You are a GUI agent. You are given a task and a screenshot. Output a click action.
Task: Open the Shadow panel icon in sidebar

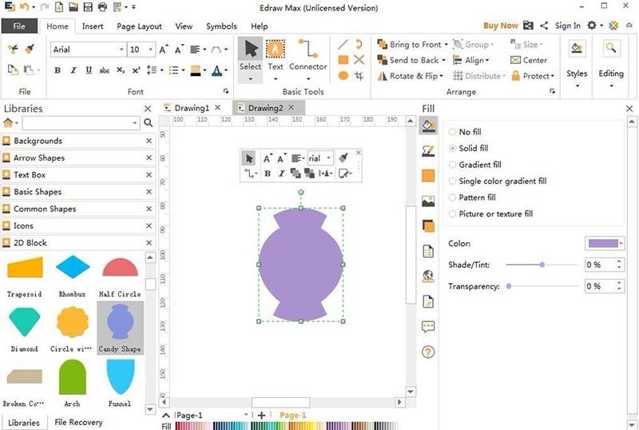click(x=428, y=225)
